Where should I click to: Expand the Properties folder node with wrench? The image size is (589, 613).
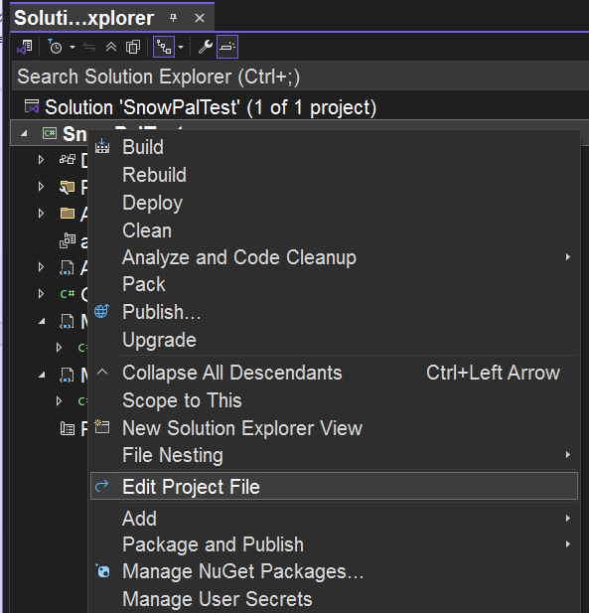(x=41, y=187)
